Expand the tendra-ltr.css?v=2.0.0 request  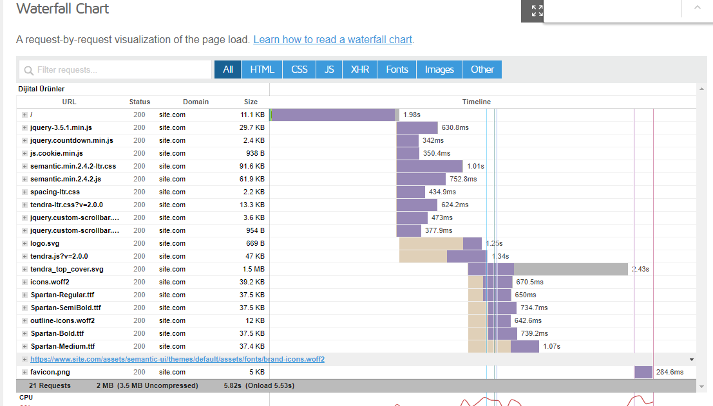point(24,205)
